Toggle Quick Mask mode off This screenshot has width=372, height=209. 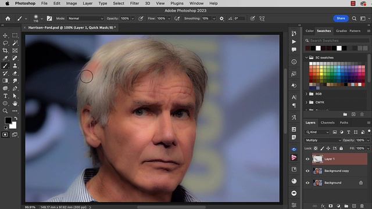pyautogui.click(x=5, y=135)
